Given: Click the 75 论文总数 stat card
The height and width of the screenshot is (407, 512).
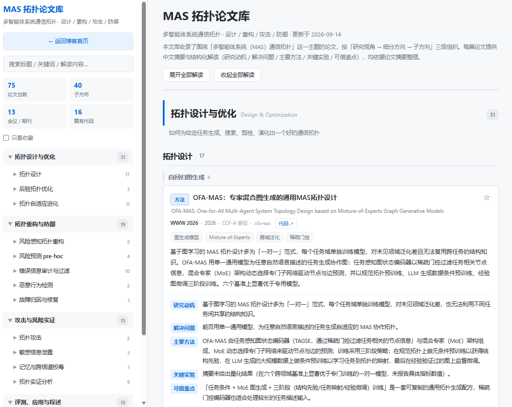Looking at the screenshot, I should click(x=35, y=90).
